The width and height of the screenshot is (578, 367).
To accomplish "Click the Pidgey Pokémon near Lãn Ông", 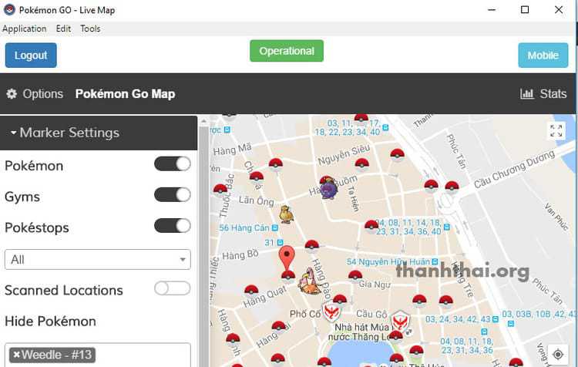I will coord(286,214).
